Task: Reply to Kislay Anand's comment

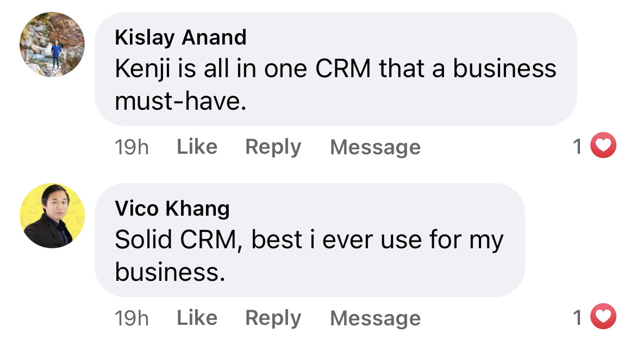Action: (x=273, y=147)
